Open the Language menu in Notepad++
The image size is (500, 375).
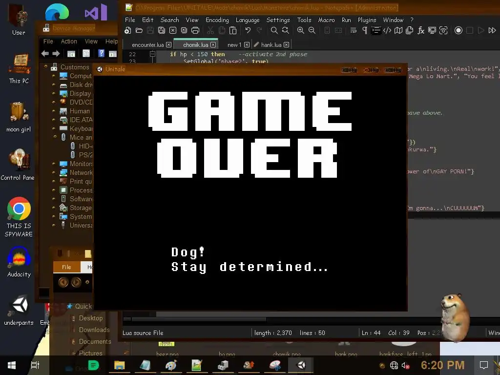pos(248,20)
